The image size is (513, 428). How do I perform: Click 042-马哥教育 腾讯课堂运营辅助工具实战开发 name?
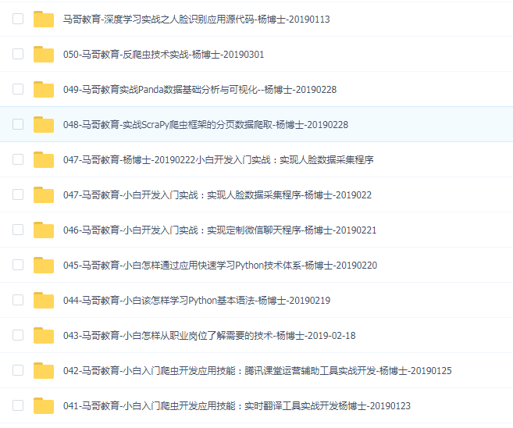point(257,371)
